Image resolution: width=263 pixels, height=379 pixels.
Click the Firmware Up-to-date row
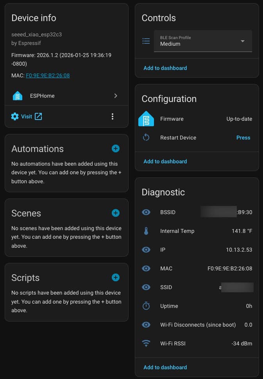(x=197, y=119)
